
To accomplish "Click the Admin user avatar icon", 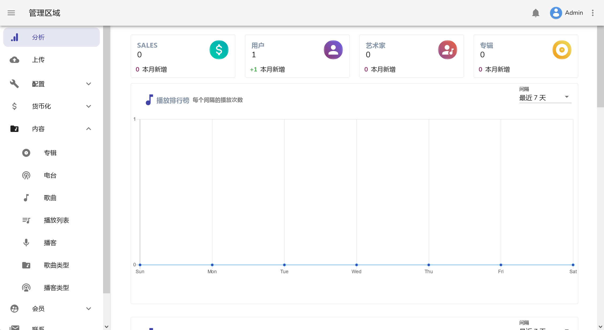I will click(556, 13).
